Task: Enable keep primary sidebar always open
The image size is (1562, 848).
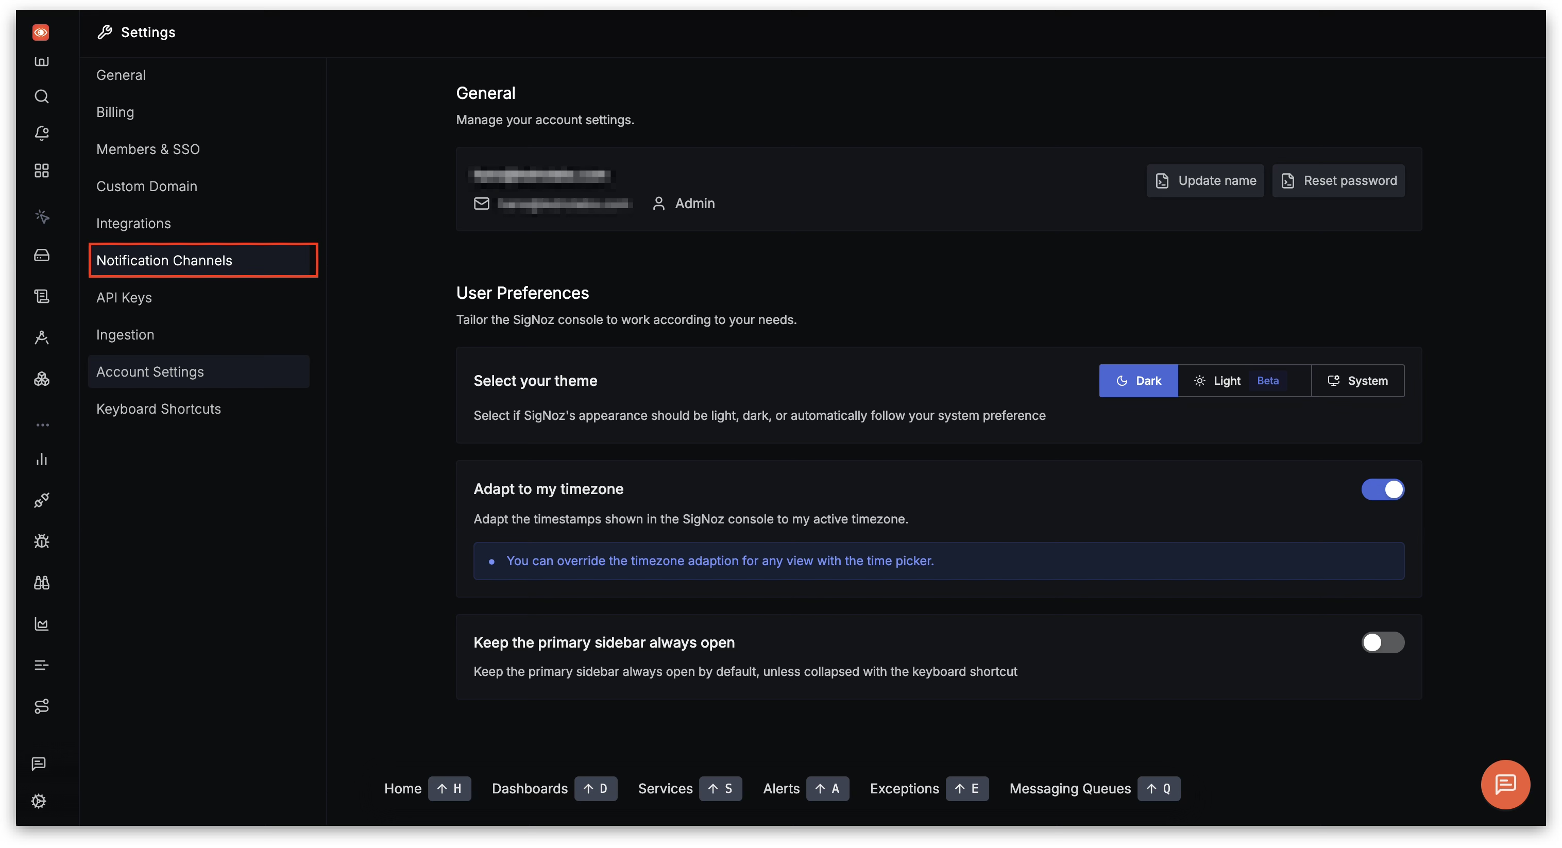Action: 1383,642
